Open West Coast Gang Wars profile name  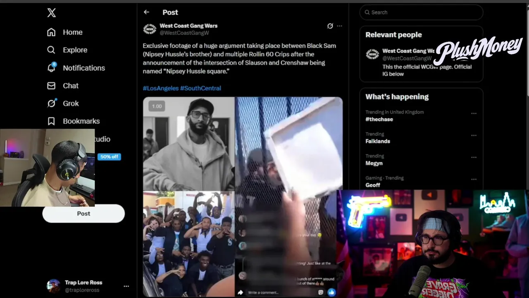click(188, 26)
